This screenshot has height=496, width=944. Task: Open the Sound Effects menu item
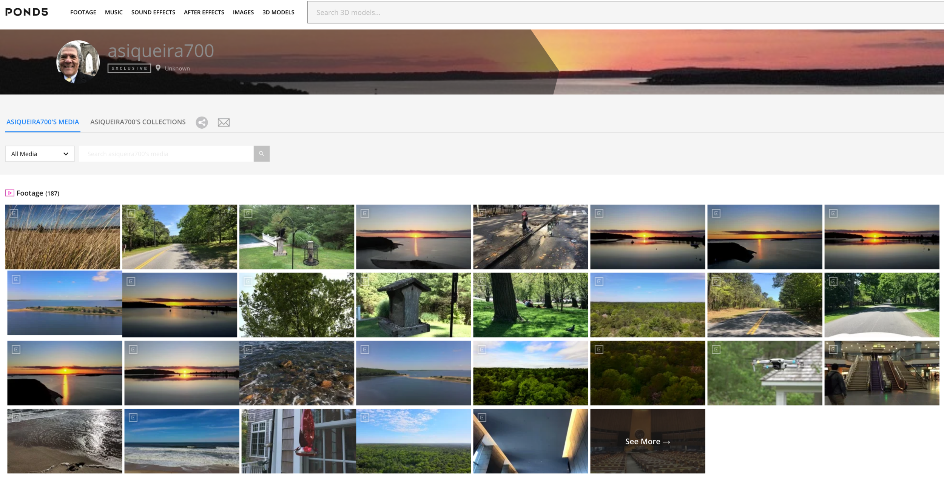coord(153,12)
